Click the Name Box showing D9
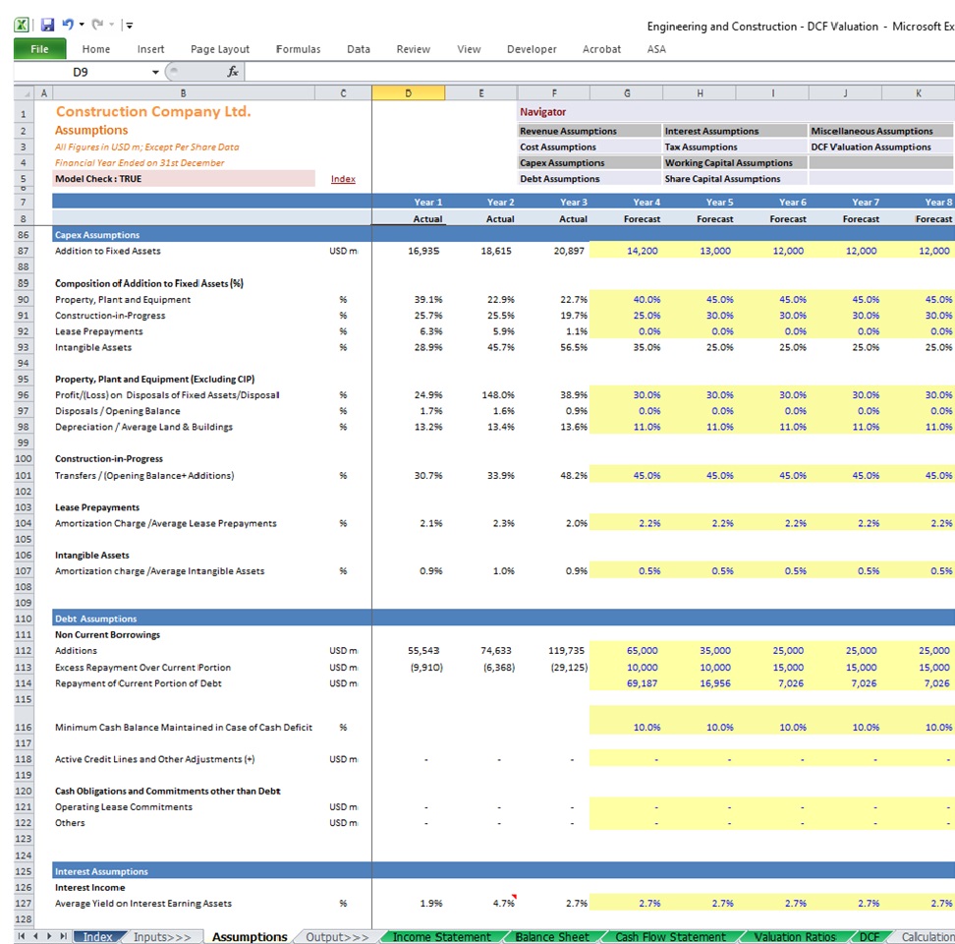 point(82,72)
